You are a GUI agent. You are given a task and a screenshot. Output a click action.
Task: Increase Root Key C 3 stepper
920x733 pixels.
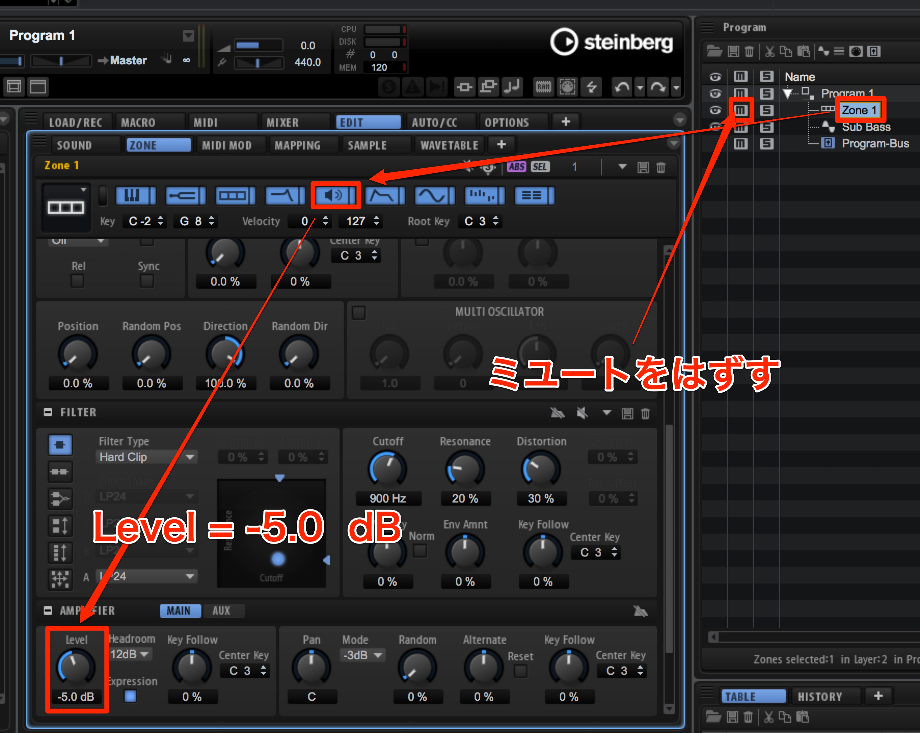496,218
